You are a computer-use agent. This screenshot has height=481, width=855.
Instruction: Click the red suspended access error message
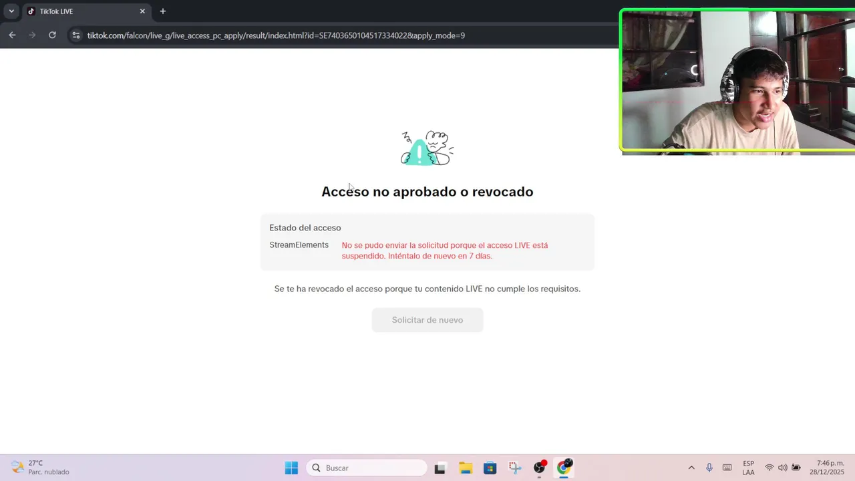pos(445,251)
